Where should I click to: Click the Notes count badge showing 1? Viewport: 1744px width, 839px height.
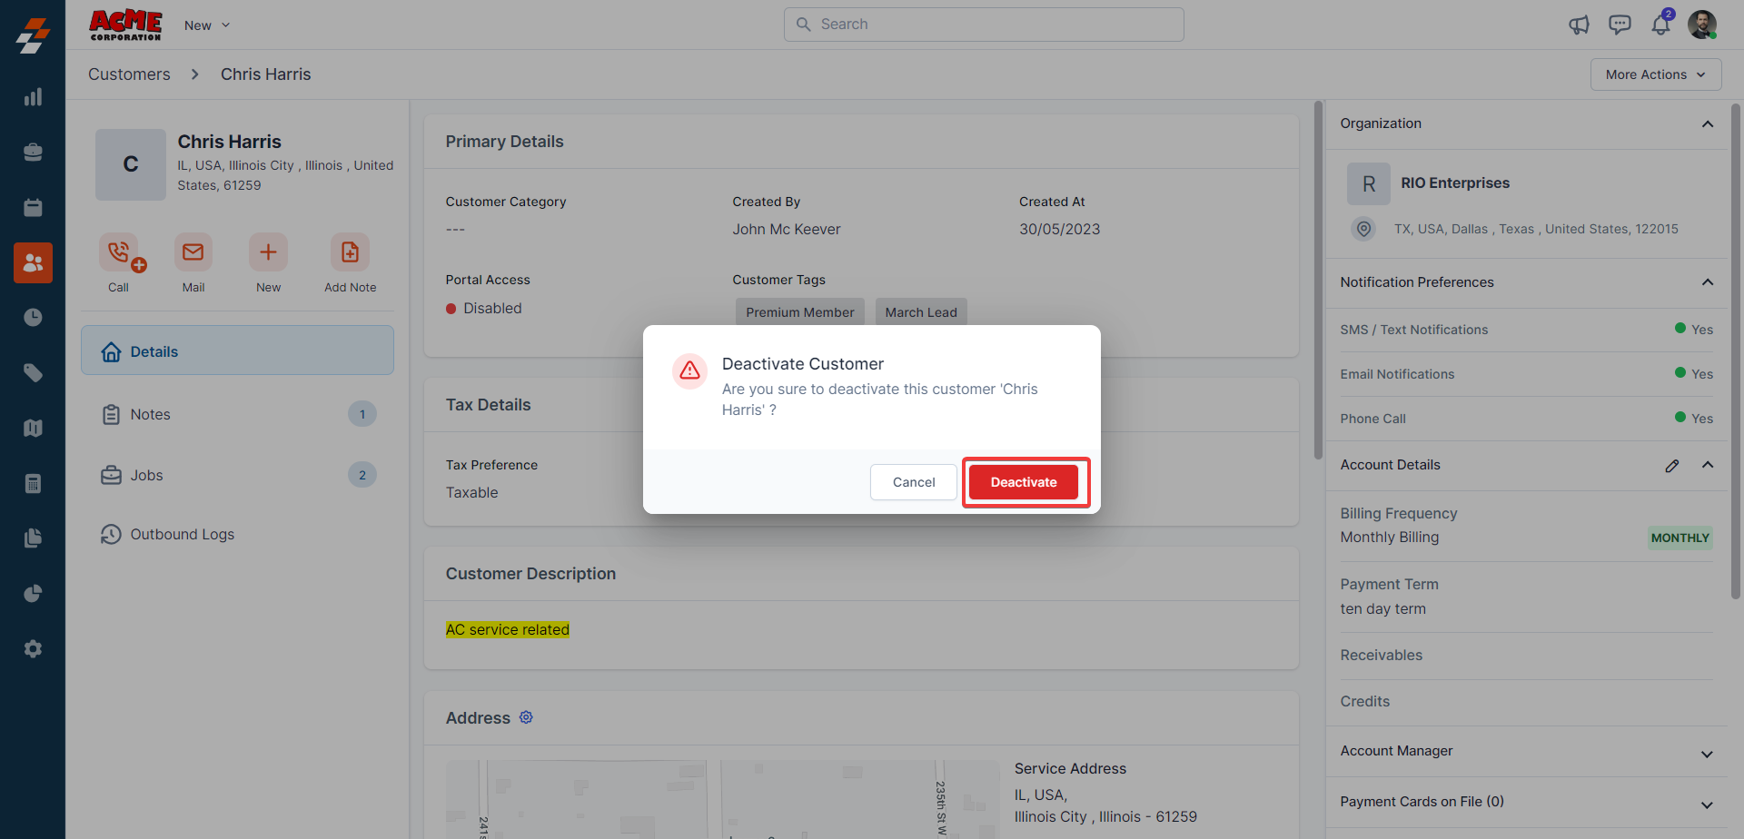tap(362, 414)
